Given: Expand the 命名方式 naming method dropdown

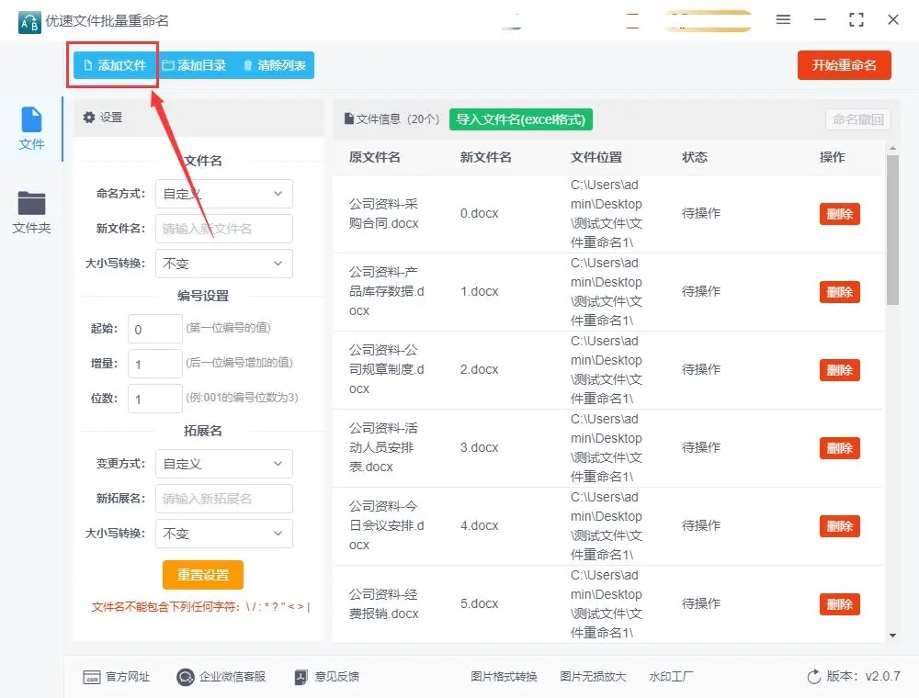Looking at the screenshot, I should [224, 194].
